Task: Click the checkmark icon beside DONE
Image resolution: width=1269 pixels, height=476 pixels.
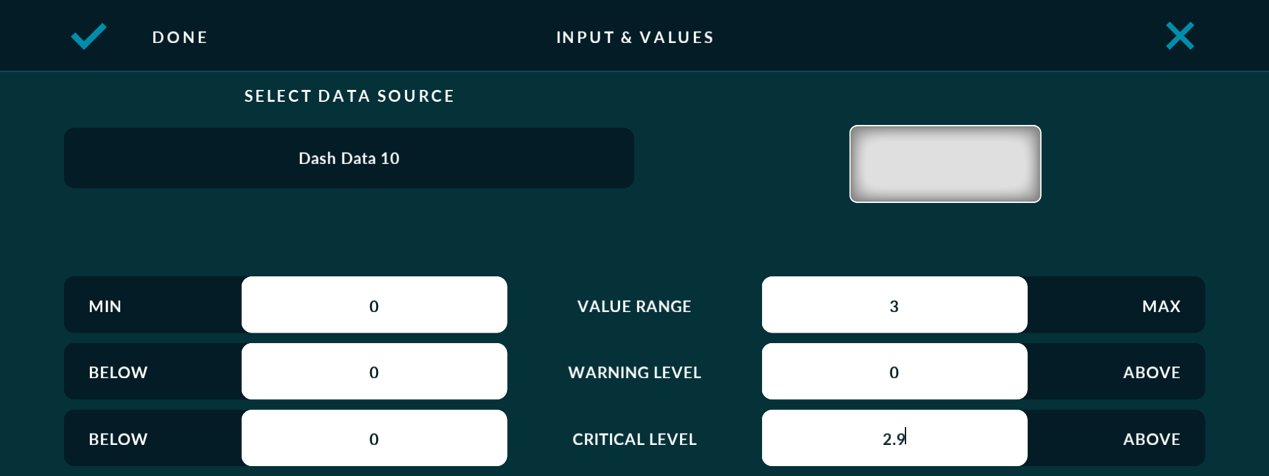Action: (x=89, y=36)
